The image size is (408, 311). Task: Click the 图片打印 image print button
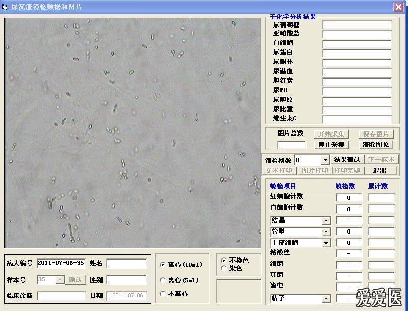(x=315, y=170)
